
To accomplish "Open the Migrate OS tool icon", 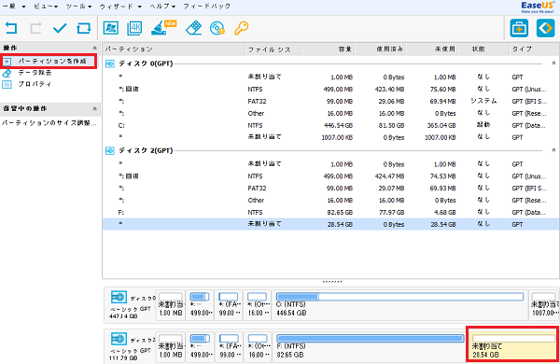I will (x=111, y=28).
